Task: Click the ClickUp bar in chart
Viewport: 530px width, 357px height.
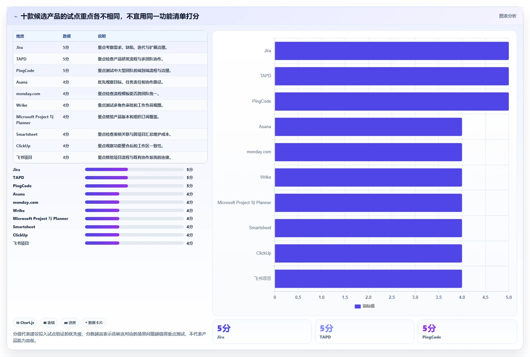Action: click(368, 253)
